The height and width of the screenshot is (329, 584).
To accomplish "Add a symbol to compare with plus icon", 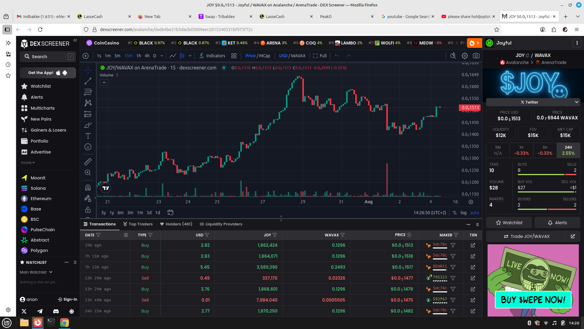I will point(86,56).
